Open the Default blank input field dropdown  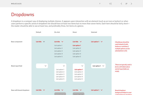coord(42,66)
